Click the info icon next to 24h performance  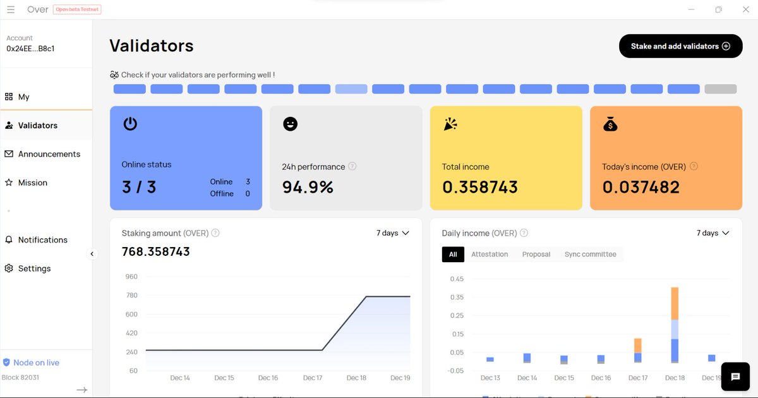point(352,167)
